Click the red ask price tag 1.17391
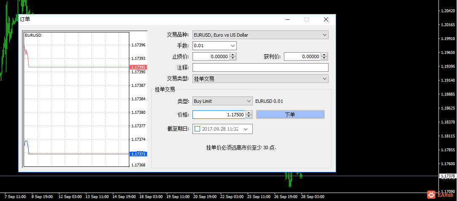 [139, 67]
